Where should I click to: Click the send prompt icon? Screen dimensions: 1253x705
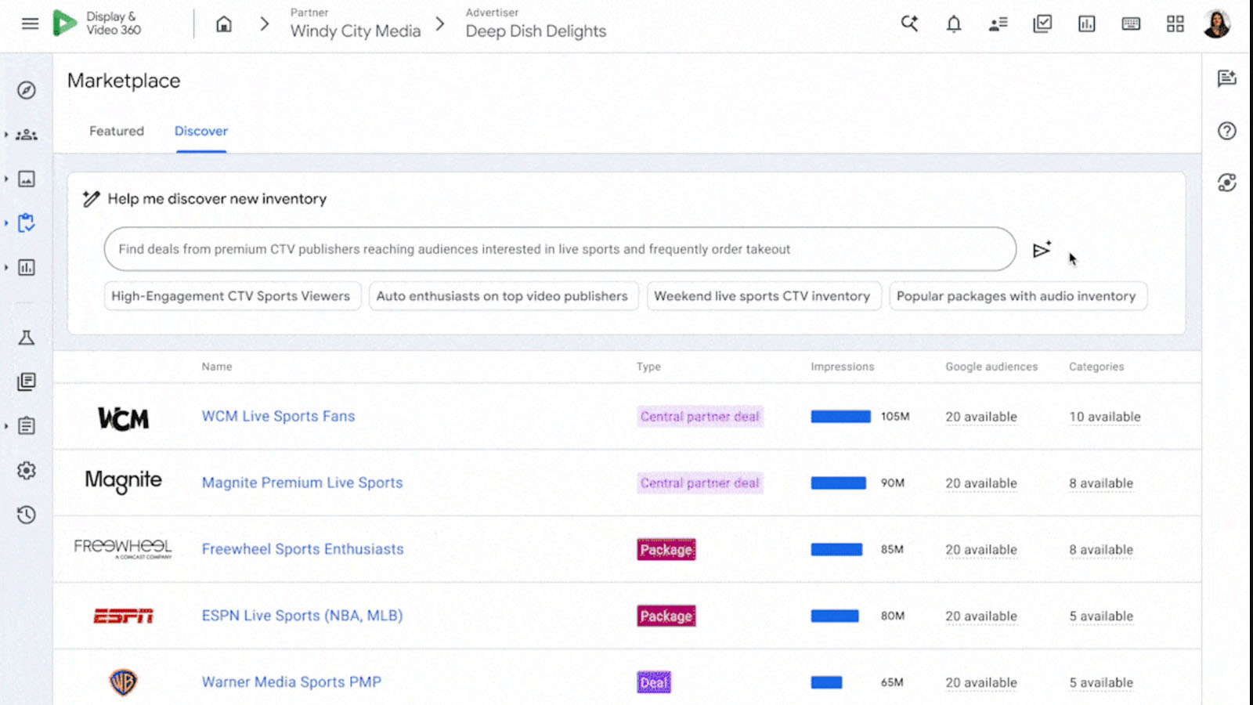[x=1042, y=250]
